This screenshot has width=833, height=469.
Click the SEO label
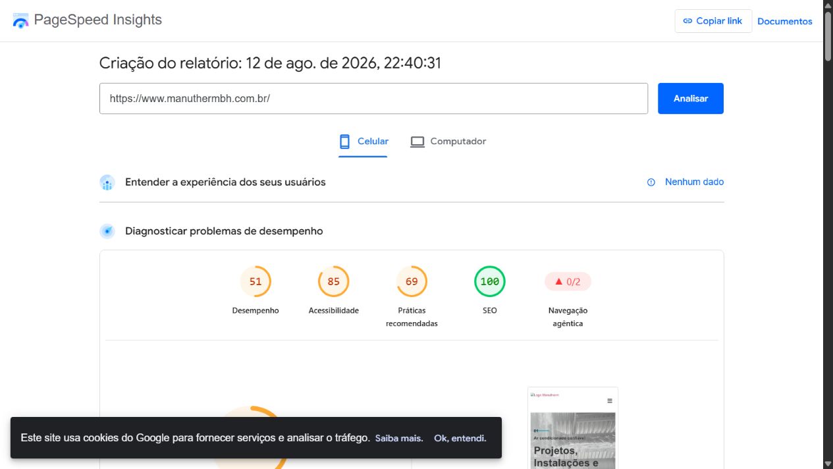pyautogui.click(x=490, y=310)
